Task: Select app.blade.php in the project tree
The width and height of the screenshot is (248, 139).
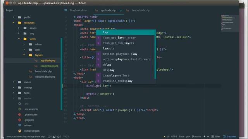Action: click(48, 61)
